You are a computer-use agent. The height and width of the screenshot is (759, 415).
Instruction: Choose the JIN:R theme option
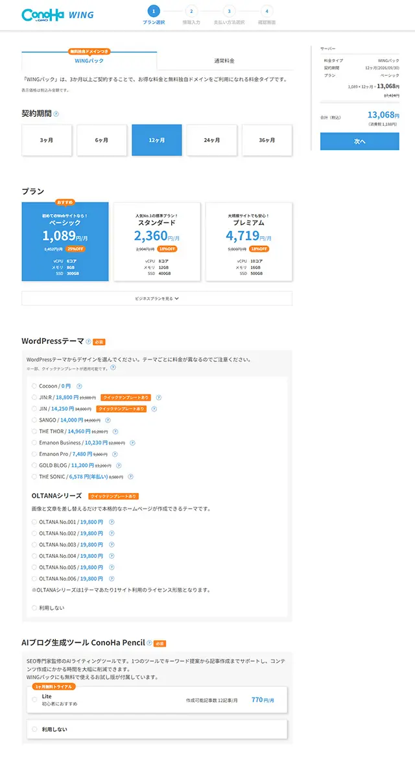pyautogui.click(x=34, y=397)
